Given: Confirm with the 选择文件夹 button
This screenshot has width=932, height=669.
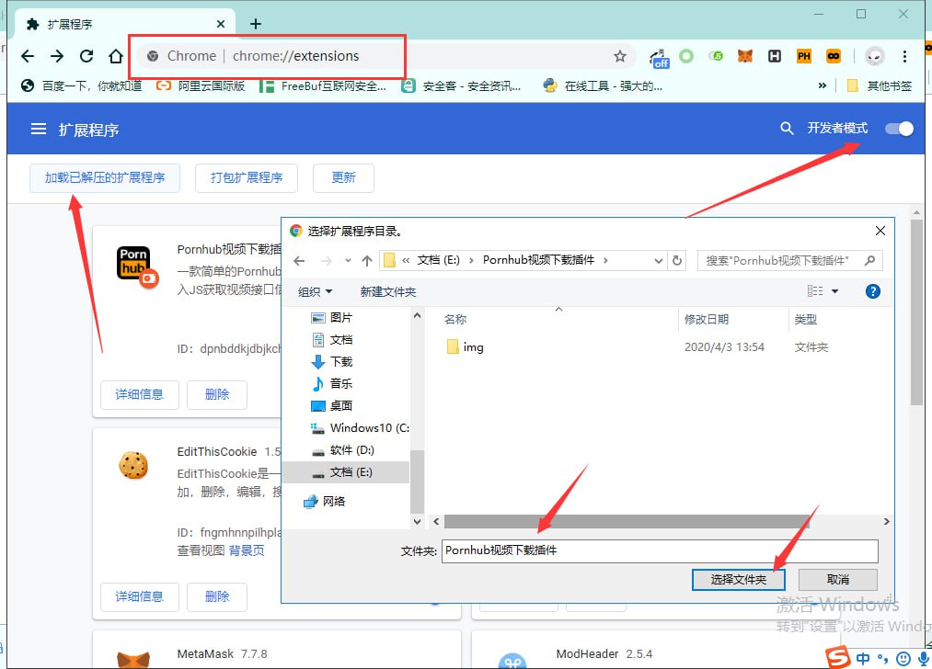Looking at the screenshot, I should (738, 579).
